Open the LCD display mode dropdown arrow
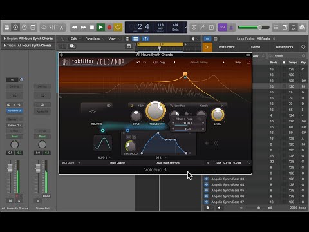The height and width of the screenshot is (232, 309). pyautogui.click(x=185, y=27)
